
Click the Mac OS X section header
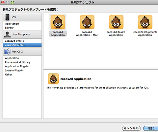[x=22, y=52]
